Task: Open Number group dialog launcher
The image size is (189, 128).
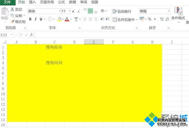Action: pos(168,28)
